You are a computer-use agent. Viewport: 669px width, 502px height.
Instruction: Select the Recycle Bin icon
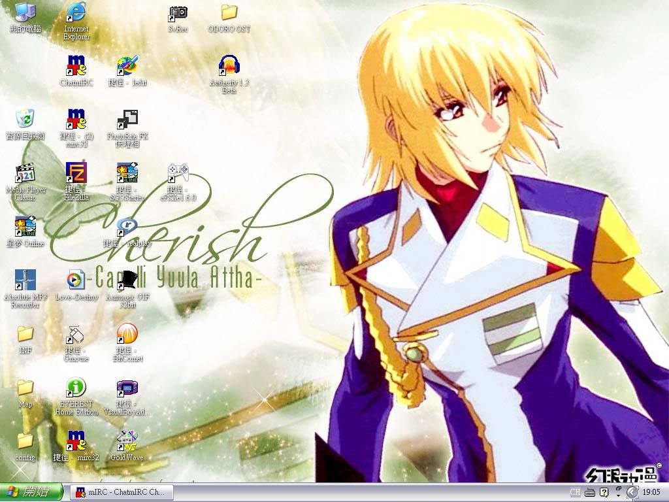click(x=25, y=120)
